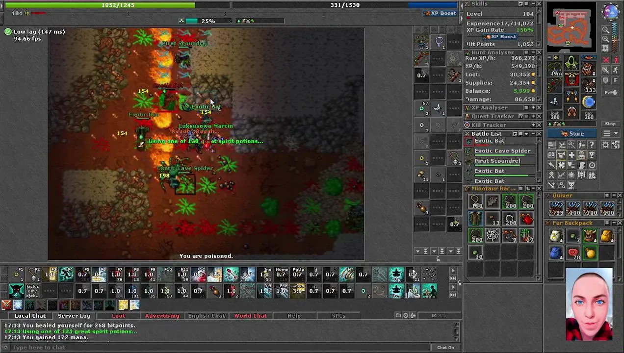Click the Home hotkey action bar slot
Viewport: 624px width, 353px height.
coord(281,275)
